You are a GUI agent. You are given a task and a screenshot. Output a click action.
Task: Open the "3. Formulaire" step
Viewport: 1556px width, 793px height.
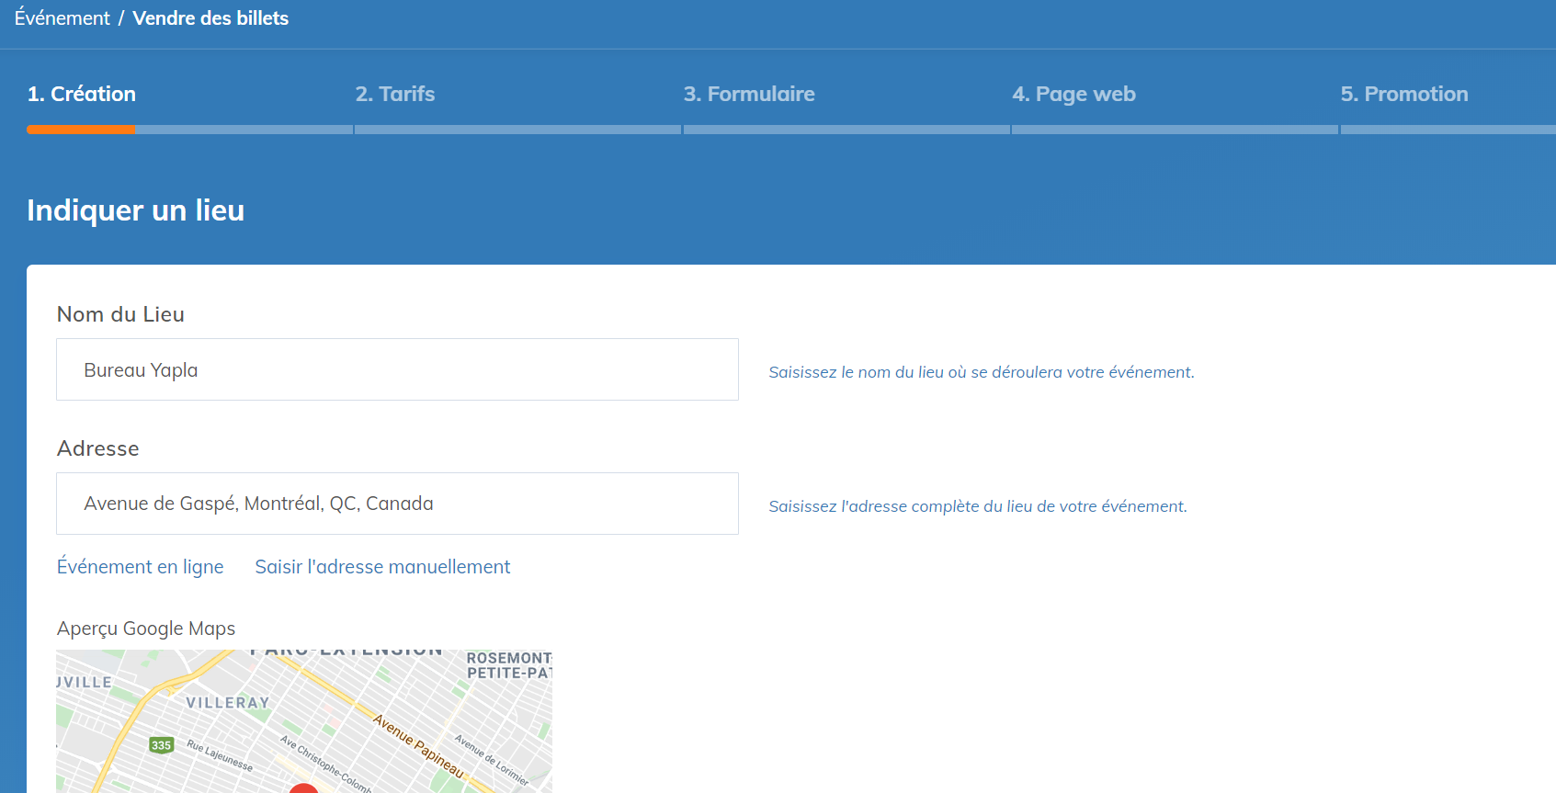click(x=749, y=94)
